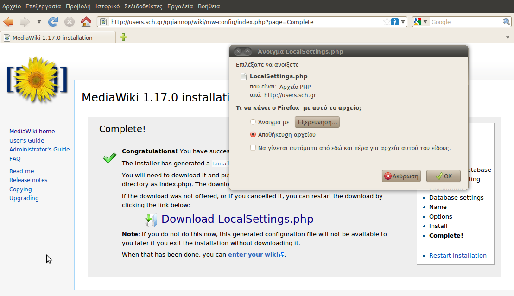This screenshot has width=514, height=296.
Task: Click the search magnifier icon
Action: click(507, 22)
